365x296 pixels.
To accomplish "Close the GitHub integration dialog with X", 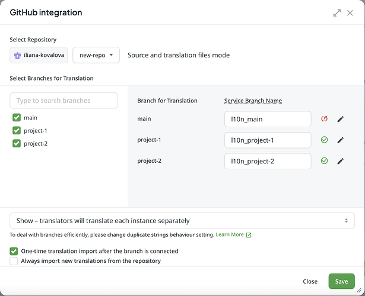I will click(350, 13).
